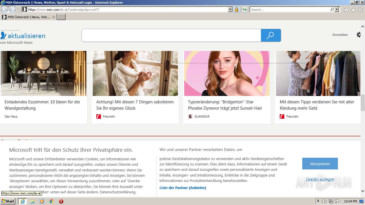Click 'von Microsoft News' text
365x205 pixels.
pyautogui.click(x=17, y=43)
